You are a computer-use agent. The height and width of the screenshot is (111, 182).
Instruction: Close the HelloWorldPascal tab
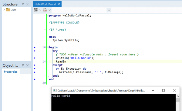59,4
